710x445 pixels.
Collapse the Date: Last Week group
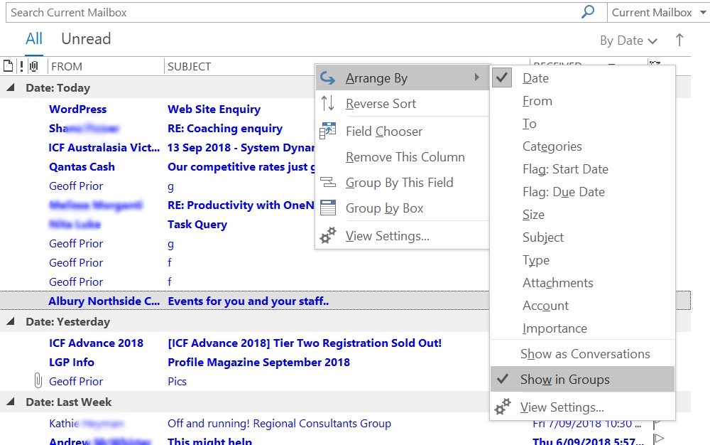tap(11, 402)
